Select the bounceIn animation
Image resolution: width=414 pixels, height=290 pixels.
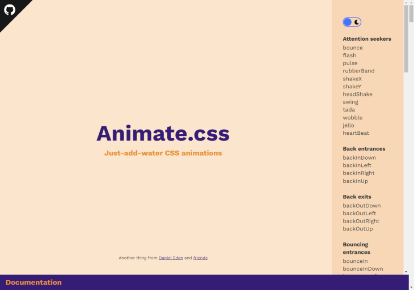(x=355, y=261)
